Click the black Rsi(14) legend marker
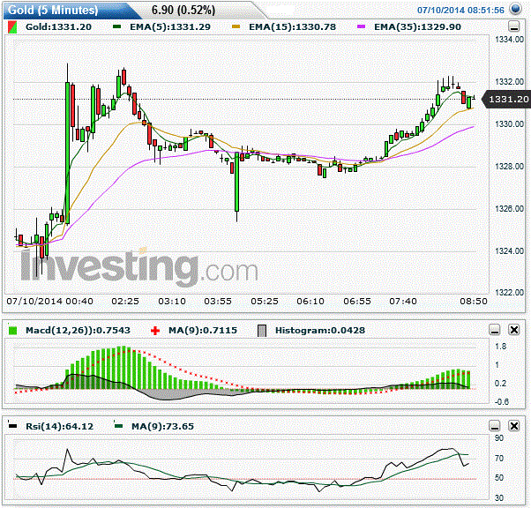 click(12, 426)
